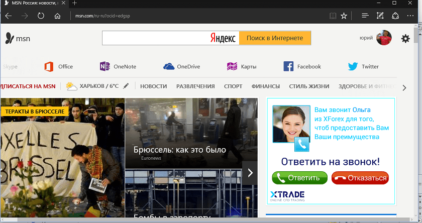Click the horizontal scrollbar at window bottom
The height and width of the screenshot is (223, 422).
pyautogui.click(x=207, y=220)
